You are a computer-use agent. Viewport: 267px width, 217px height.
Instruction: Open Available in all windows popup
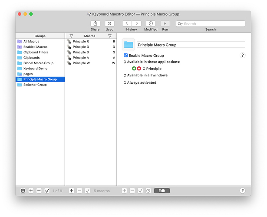145,75
